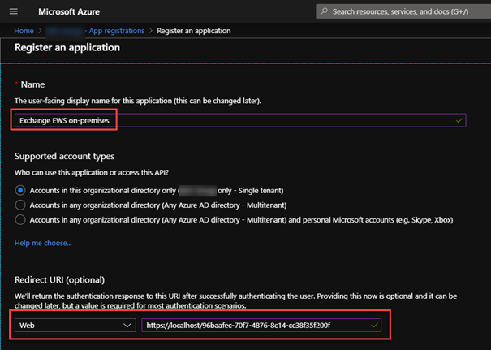Select Any Azure AD directory - Multitenant option
Screen dimensions: 491x350
pyautogui.click(x=20, y=205)
